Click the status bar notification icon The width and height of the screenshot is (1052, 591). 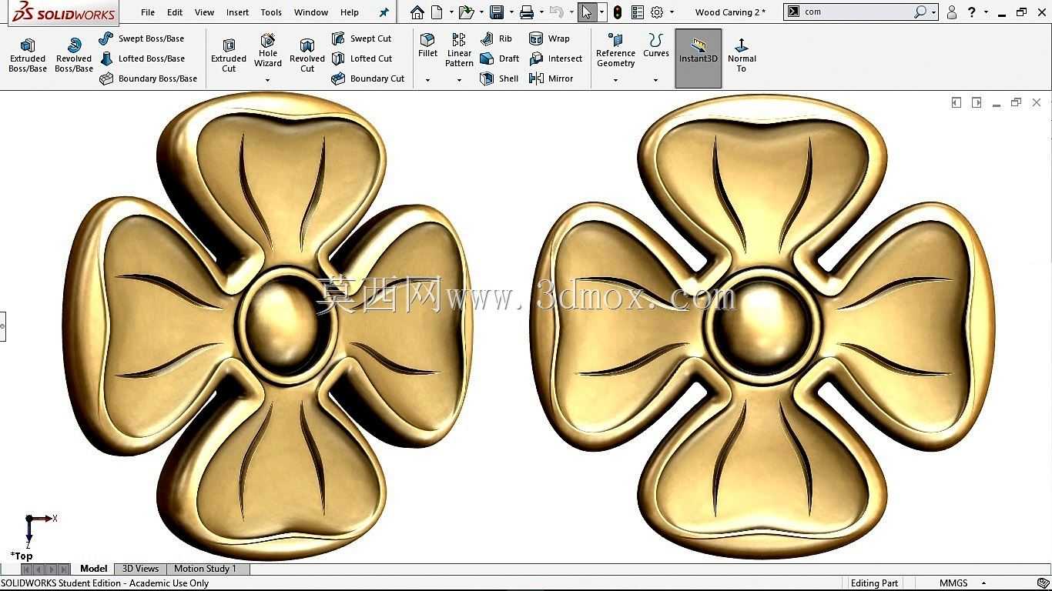click(x=1043, y=583)
